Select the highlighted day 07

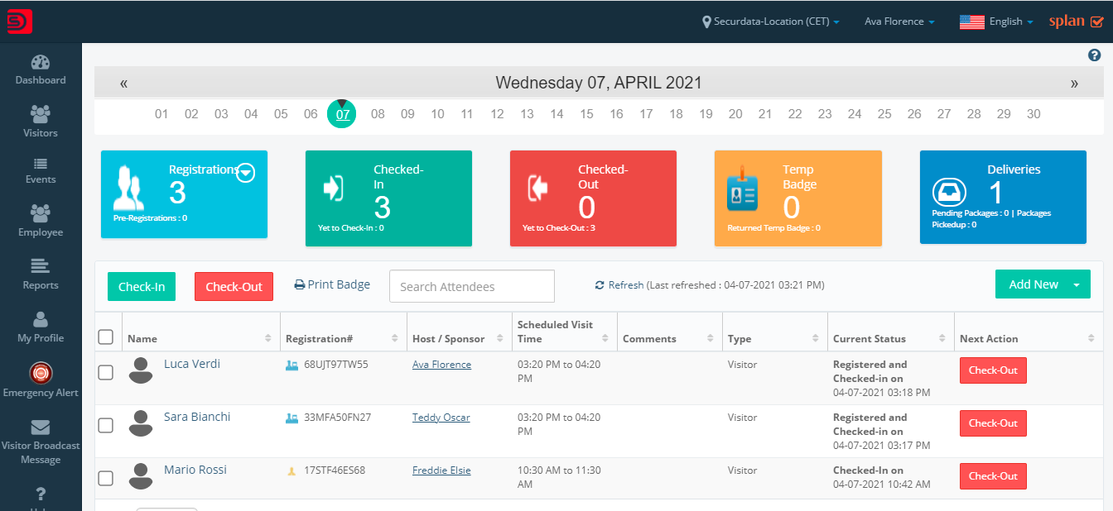pos(343,114)
